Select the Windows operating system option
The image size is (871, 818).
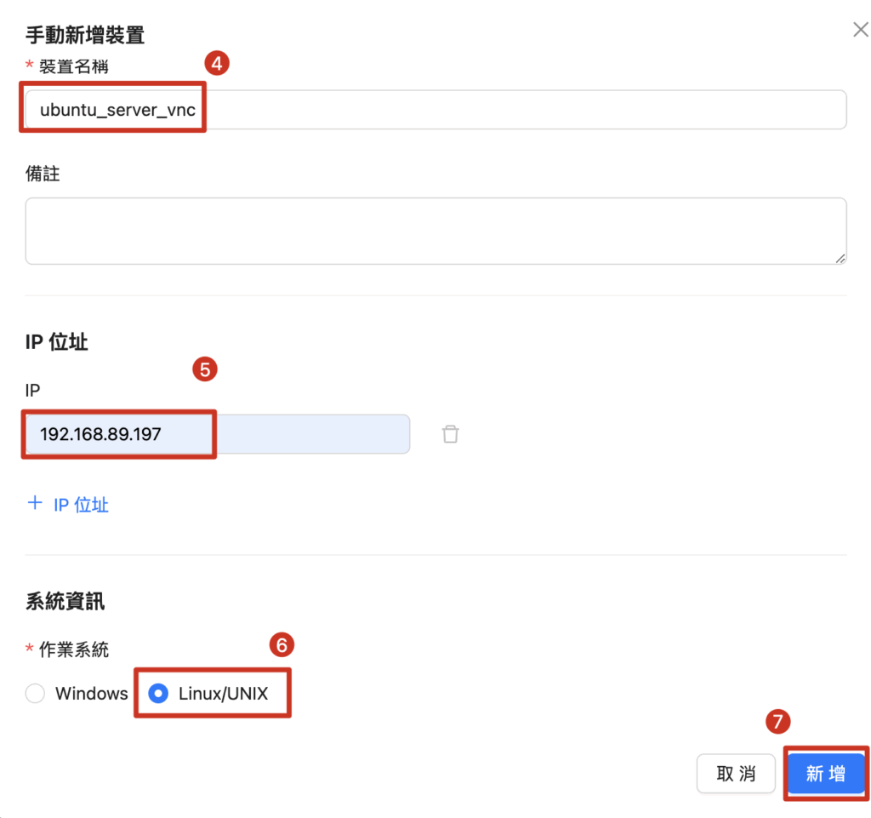click(35, 694)
